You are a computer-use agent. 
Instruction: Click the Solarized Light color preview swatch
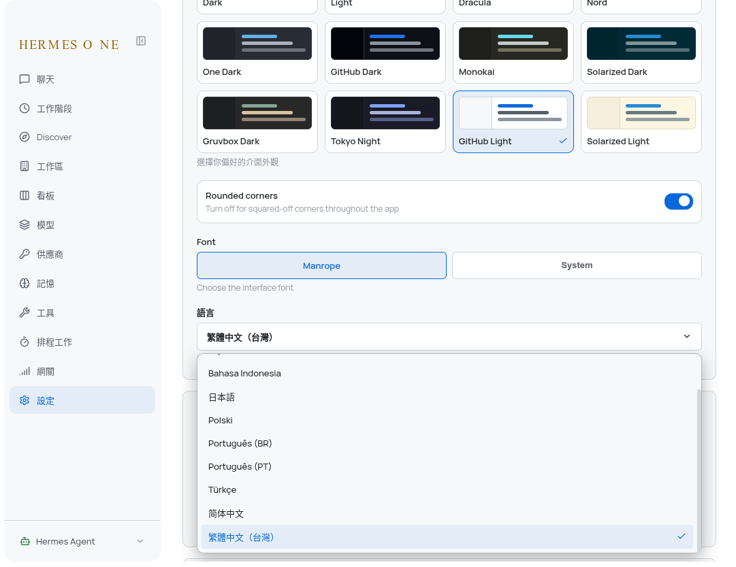(x=641, y=113)
